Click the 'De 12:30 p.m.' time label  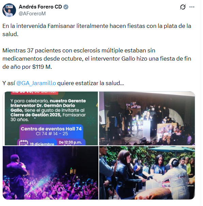coord(70,142)
